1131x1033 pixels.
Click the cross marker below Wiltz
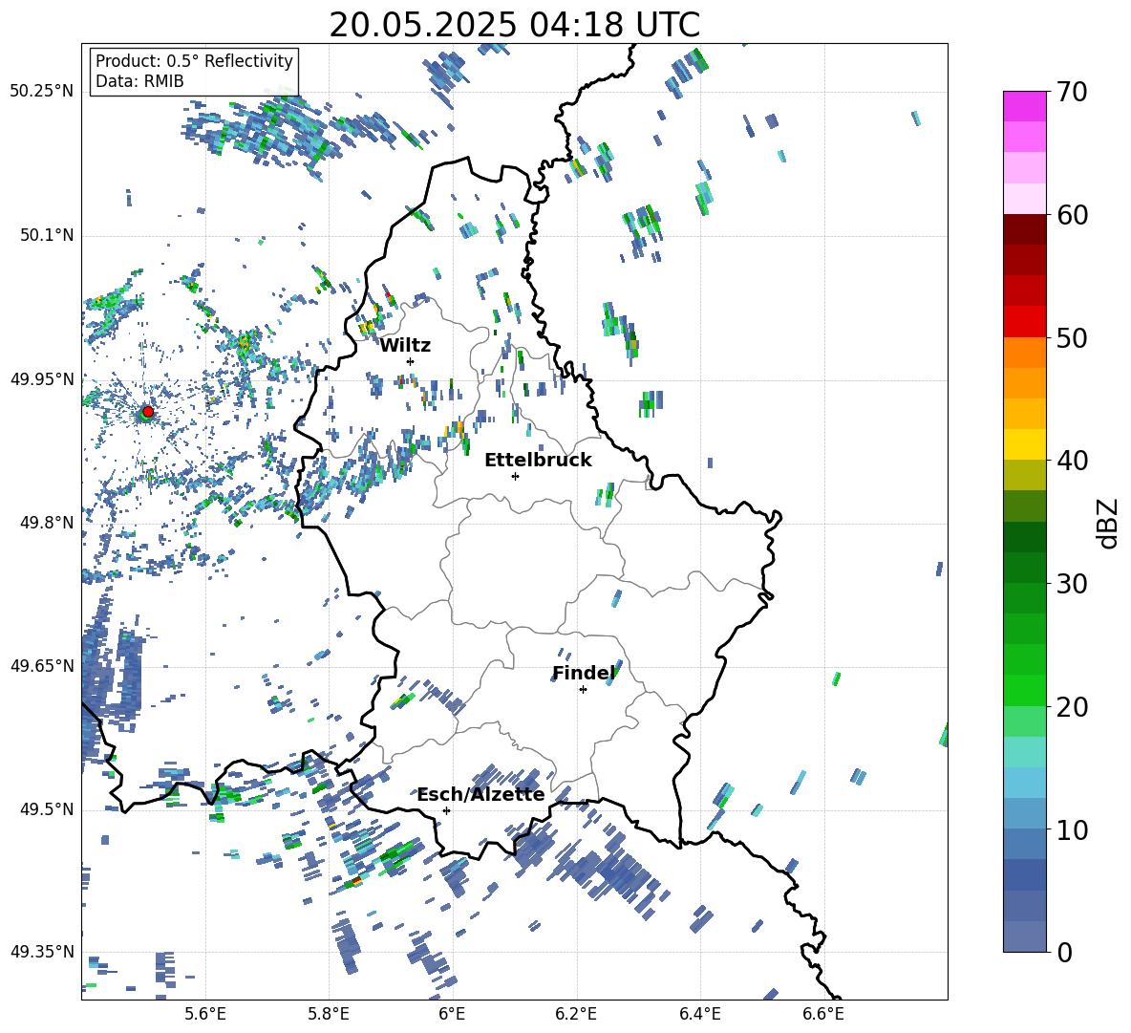[x=411, y=362]
